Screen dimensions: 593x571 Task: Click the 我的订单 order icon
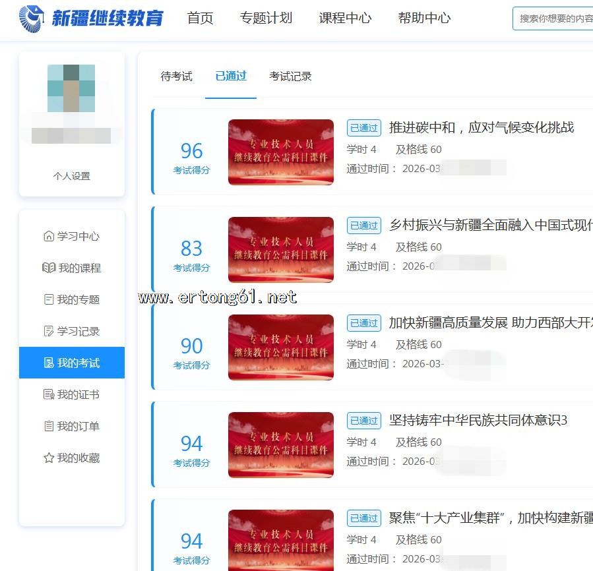pyautogui.click(x=48, y=426)
